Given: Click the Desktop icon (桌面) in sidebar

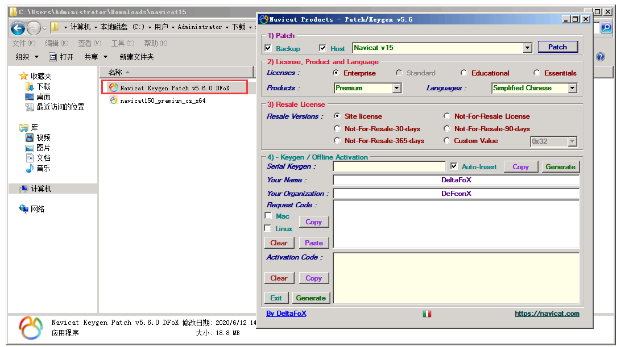Looking at the screenshot, I should pyautogui.click(x=30, y=97).
